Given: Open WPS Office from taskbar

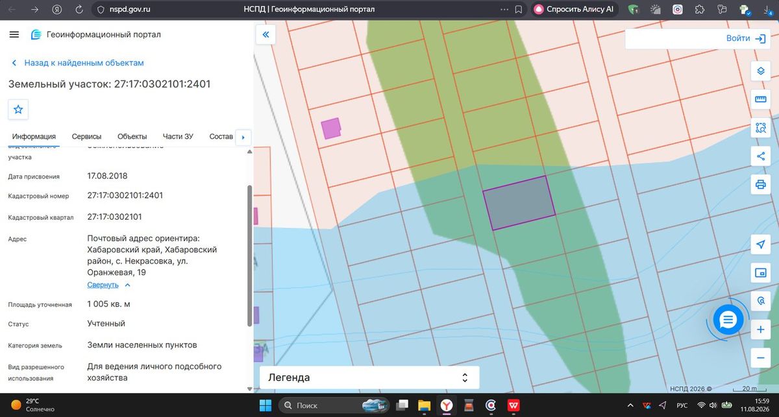Looking at the screenshot, I should (x=513, y=405).
